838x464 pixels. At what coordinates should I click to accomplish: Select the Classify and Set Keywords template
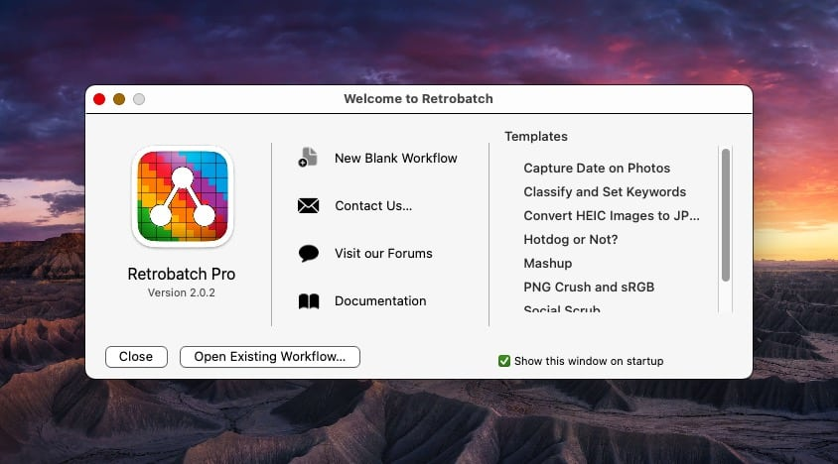[605, 192]
